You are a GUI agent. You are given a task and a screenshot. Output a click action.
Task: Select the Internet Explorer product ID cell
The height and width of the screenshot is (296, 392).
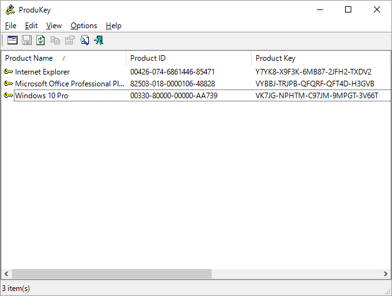(172, 72)
